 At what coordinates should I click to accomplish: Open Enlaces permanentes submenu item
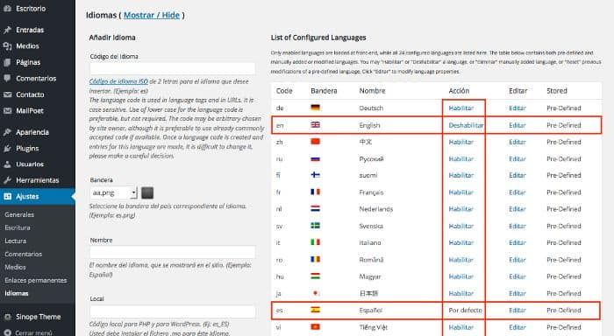[x=36, y=280]
